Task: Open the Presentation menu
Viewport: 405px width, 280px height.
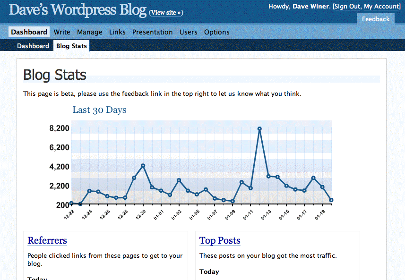Action: pos(152,32)
